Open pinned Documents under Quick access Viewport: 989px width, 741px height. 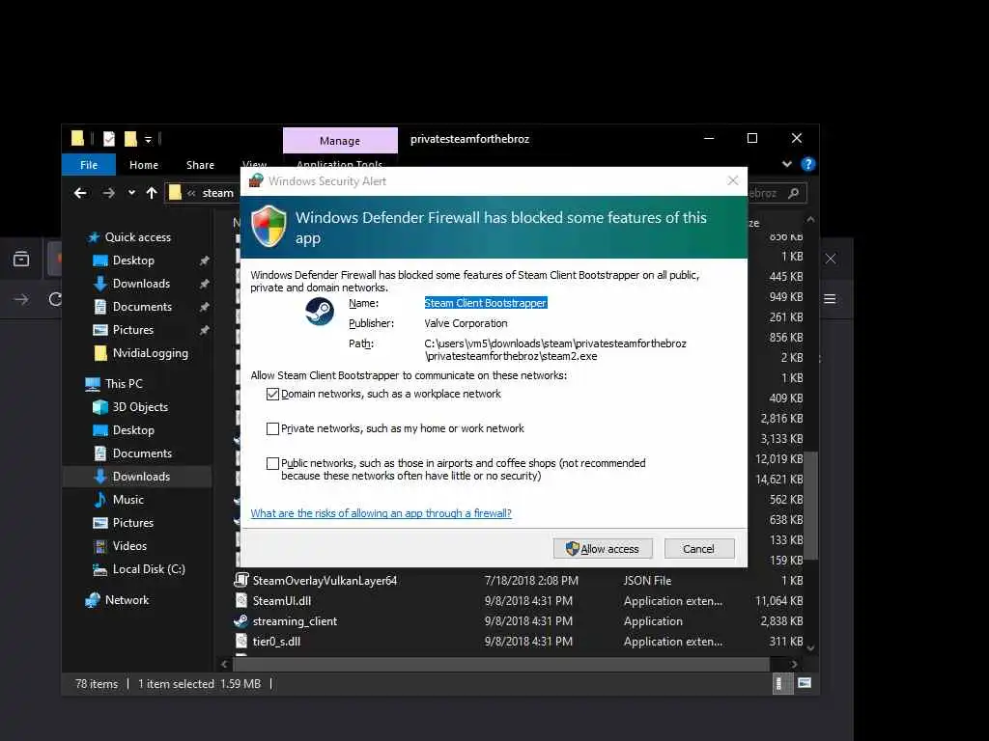142,307
